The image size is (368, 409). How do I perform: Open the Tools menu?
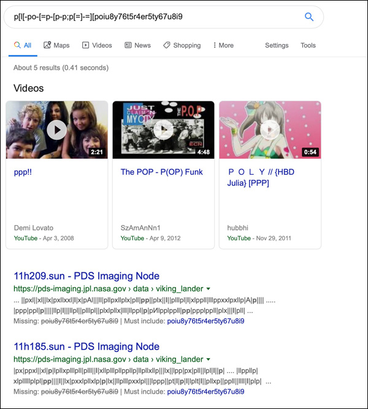(308, 45)
